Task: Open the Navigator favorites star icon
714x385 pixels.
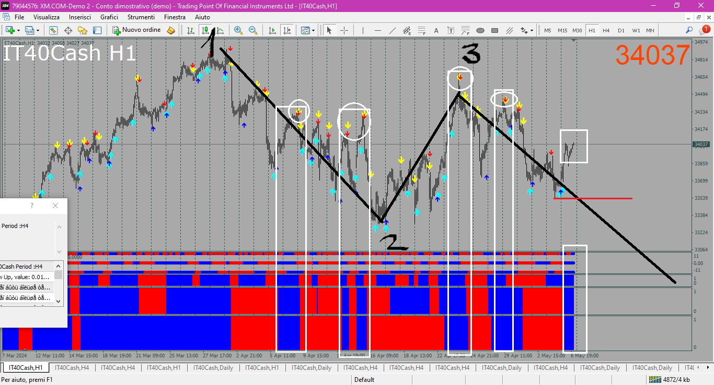Action: 83,30
